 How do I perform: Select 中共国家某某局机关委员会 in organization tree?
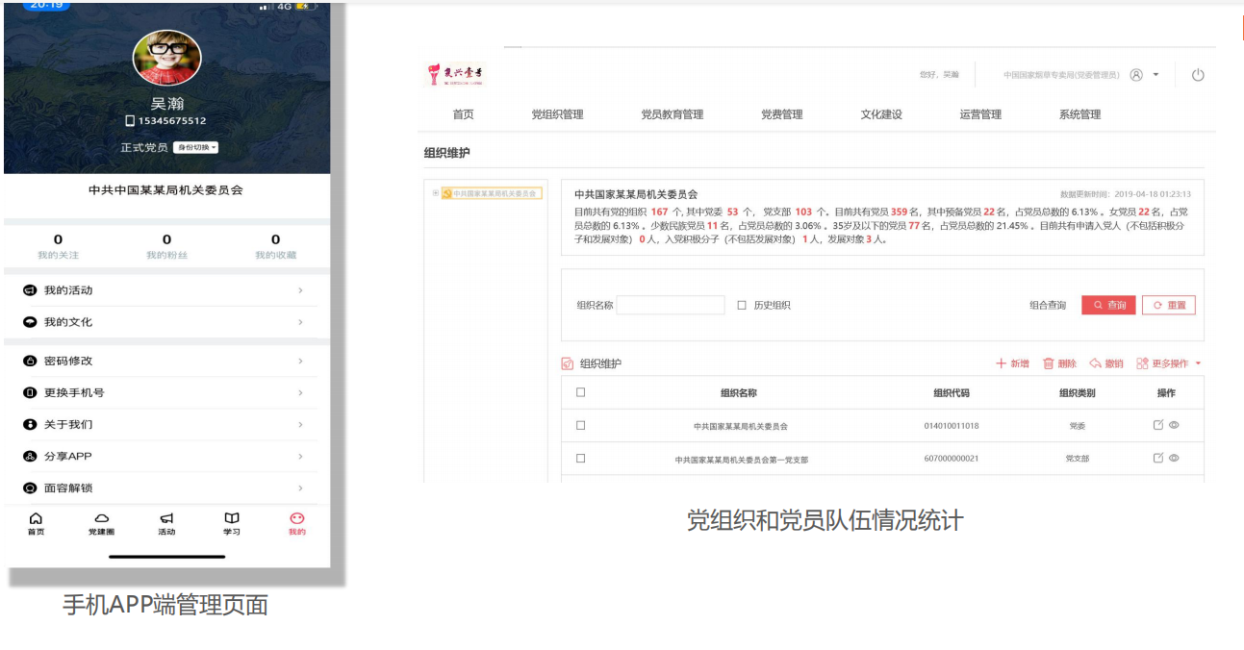point(492,193)
